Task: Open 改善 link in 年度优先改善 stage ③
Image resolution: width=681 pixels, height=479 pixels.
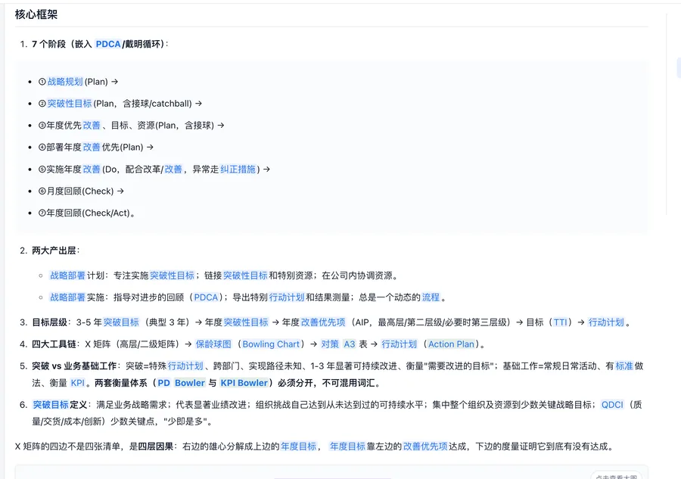Action: click(92, 126)
